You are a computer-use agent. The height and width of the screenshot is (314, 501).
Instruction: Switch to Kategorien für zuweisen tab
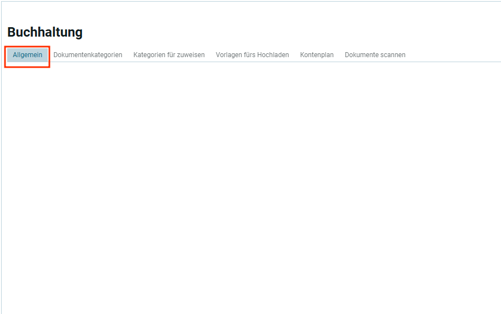point(169,55)
